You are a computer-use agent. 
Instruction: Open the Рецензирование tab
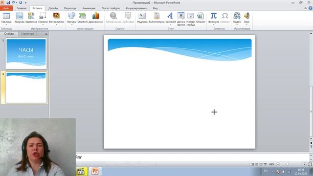click(136, 8)
